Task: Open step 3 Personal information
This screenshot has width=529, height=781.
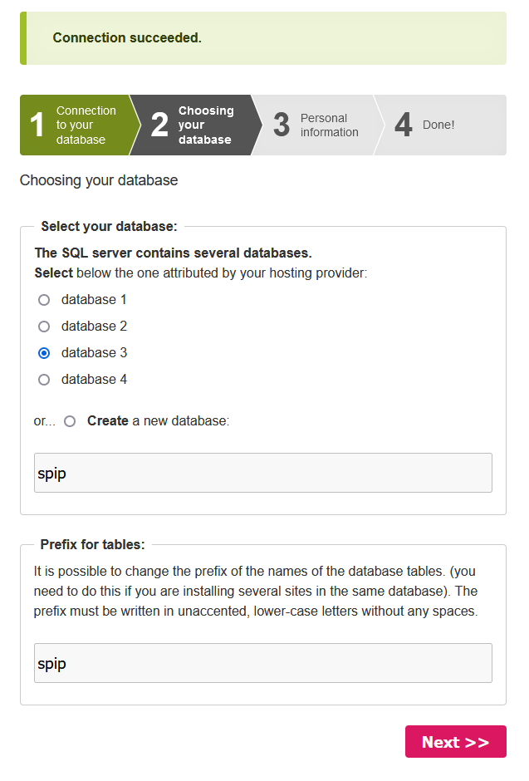Action: [316, 125]
